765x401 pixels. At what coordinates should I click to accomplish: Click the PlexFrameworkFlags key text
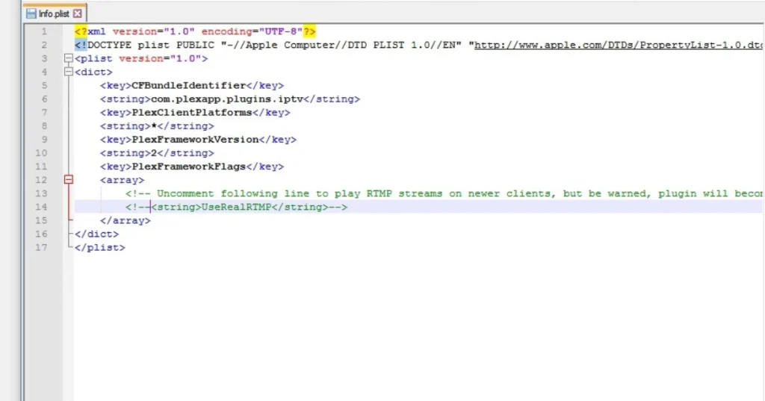point(189,167)
